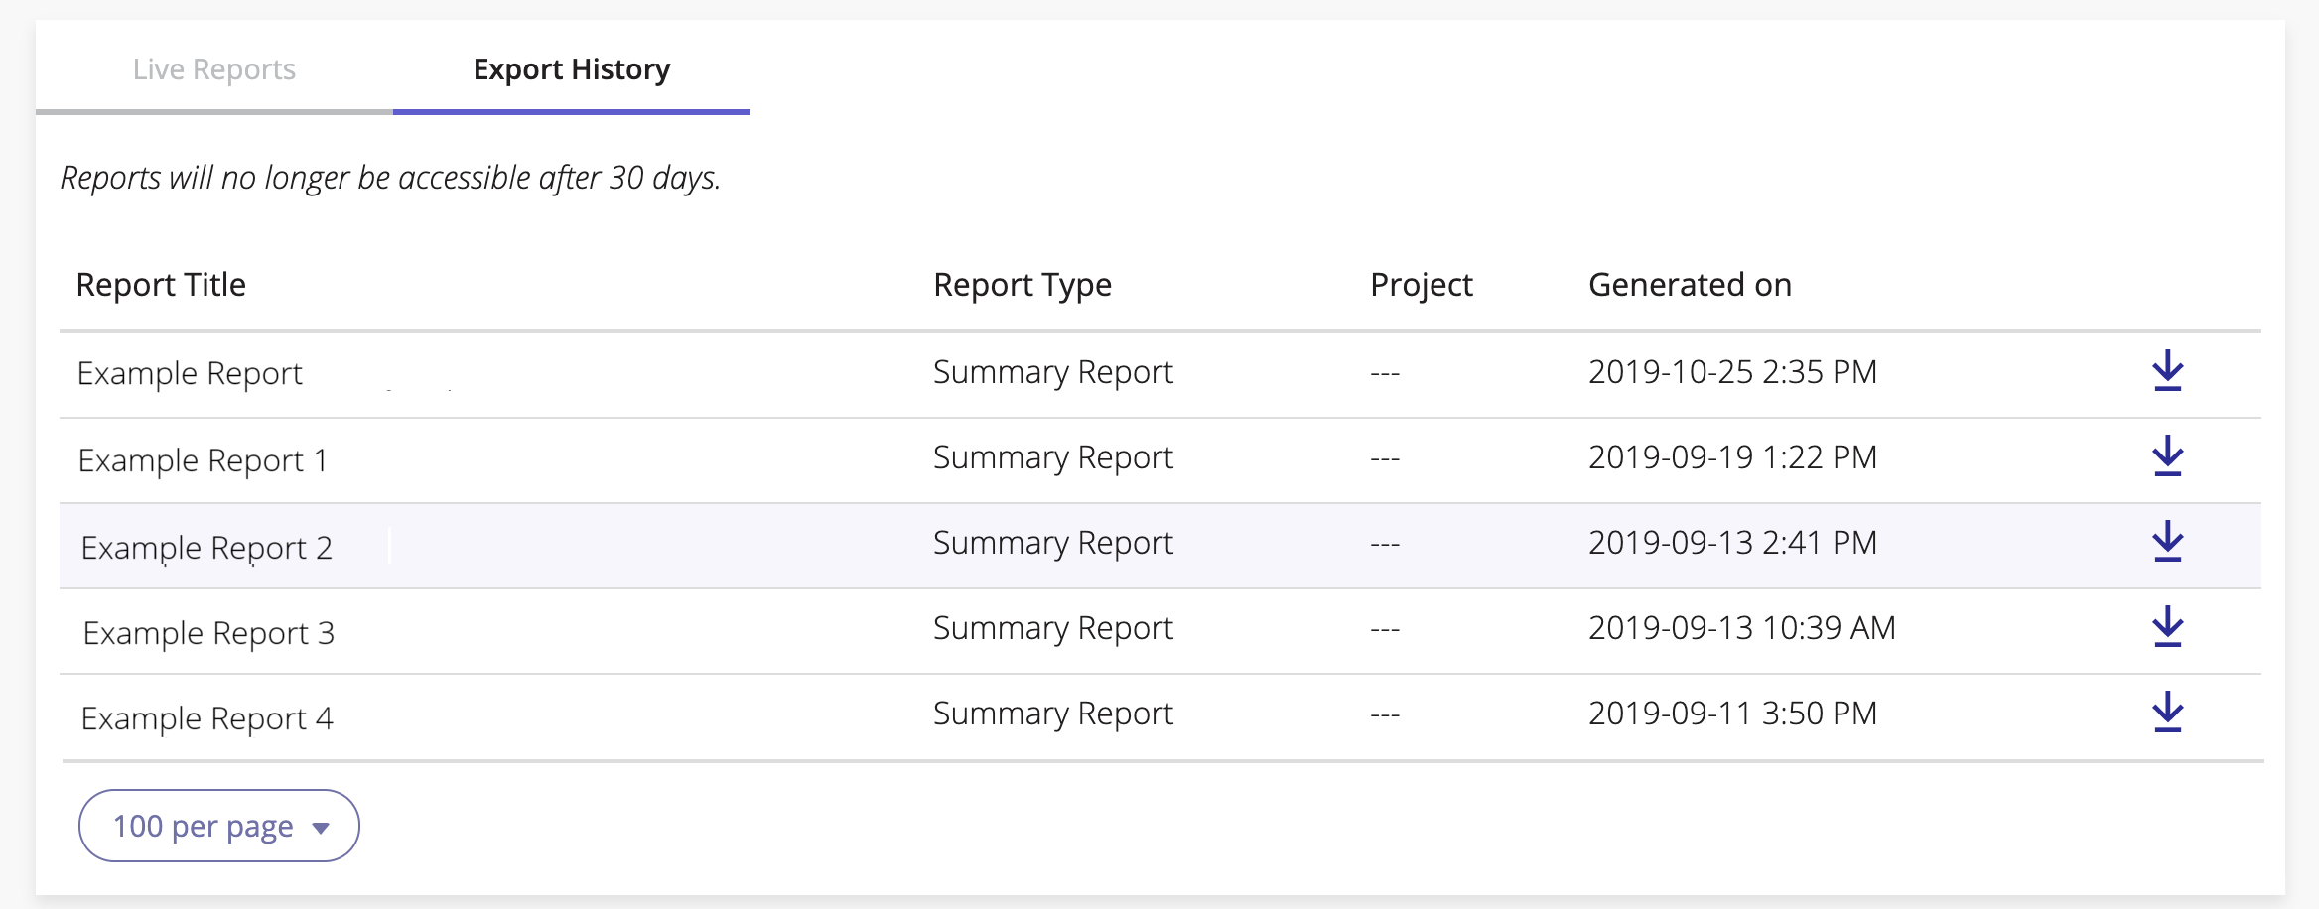2319x909 pixels.
Task: Click the 30 days accessibility notice text
Action: pos(390,178)
